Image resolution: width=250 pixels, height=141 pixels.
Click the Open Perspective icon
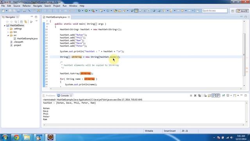pos(233,11)
